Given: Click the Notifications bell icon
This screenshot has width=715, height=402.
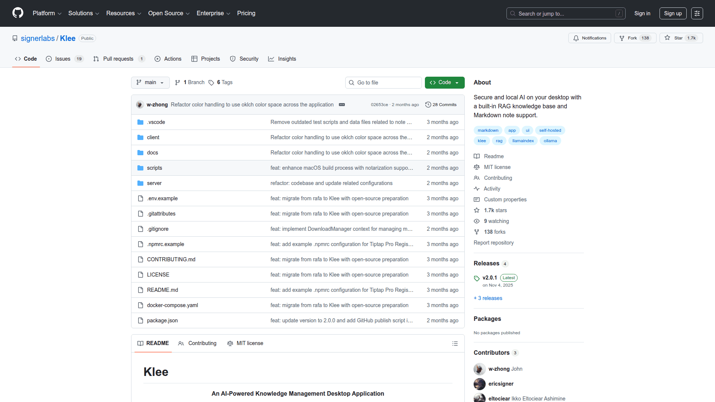Looking at the screenshot, I should 576,38.
